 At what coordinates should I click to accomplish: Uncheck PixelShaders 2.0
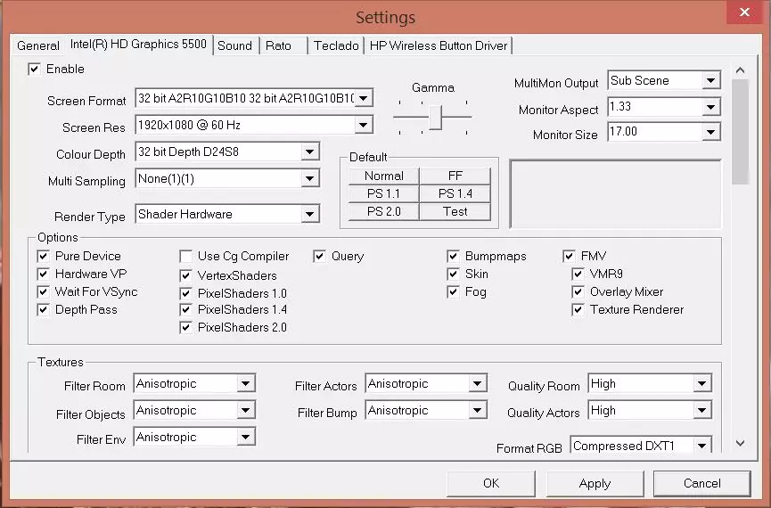click(x=186, y=327)
